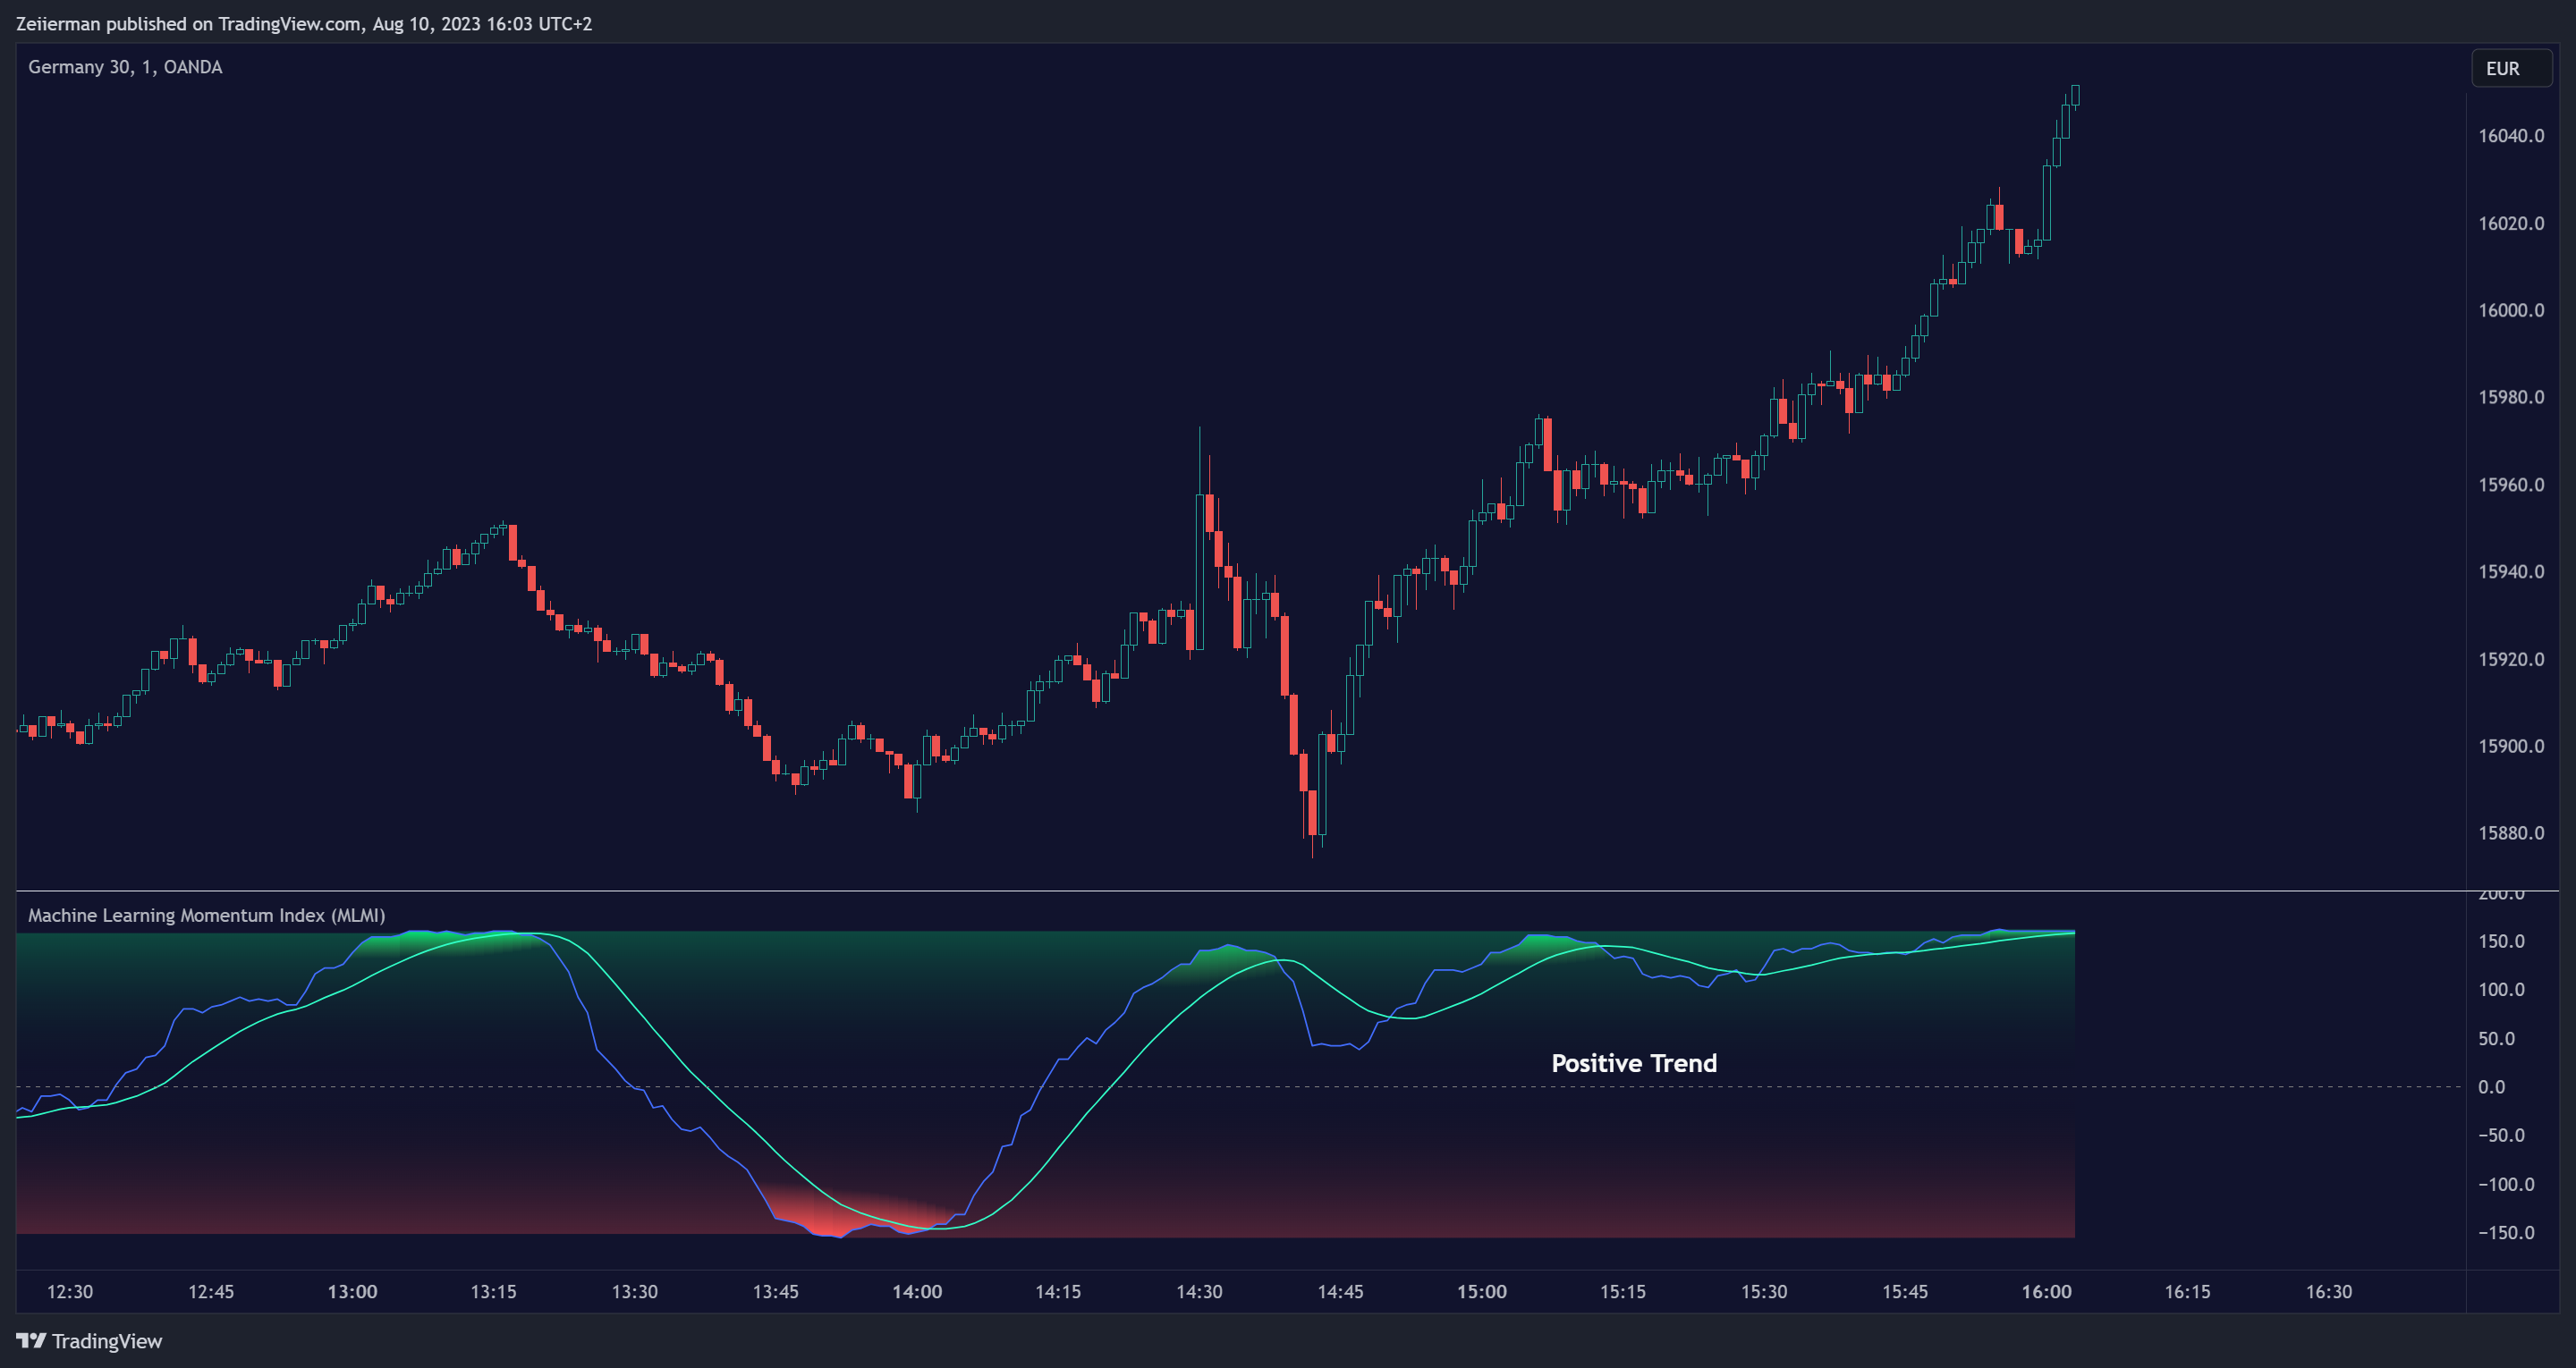Click the 13:30 time axis label
The image size is (2576, 1368).
click(635, 1292)
